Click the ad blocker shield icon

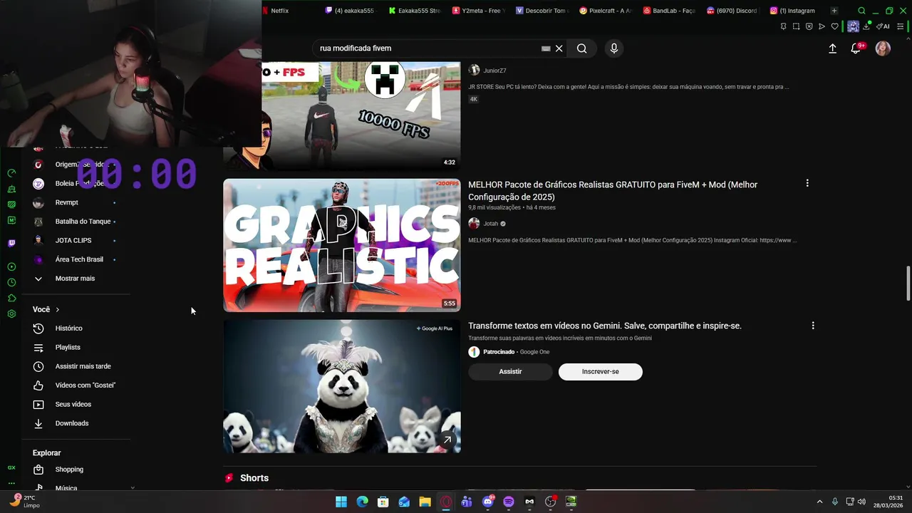coord(809,26)
